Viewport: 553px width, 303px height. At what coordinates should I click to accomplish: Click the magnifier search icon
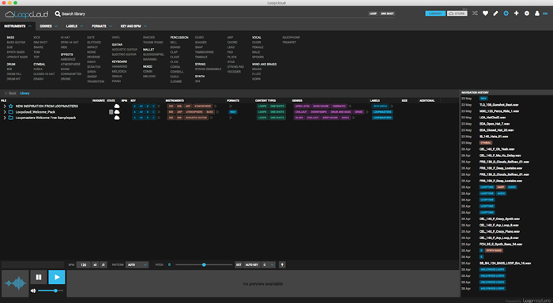58,13
